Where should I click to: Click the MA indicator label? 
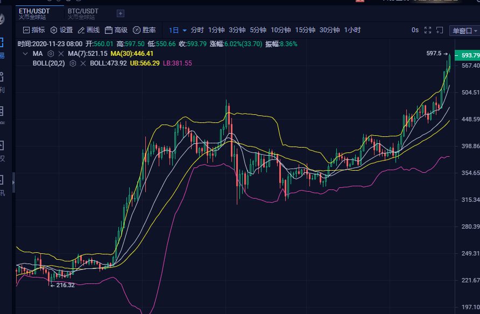coord(38,54)
